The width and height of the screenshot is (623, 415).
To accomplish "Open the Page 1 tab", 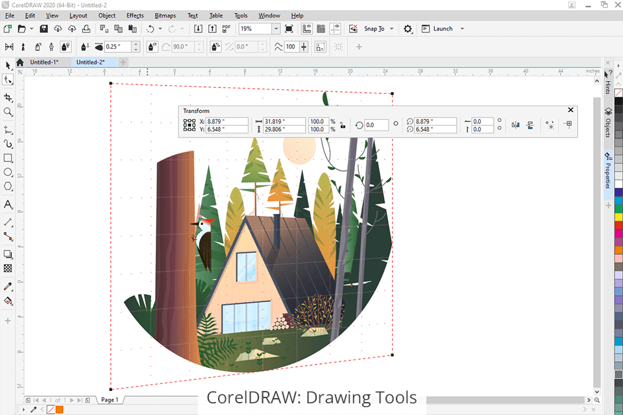I will coord(110,400).
